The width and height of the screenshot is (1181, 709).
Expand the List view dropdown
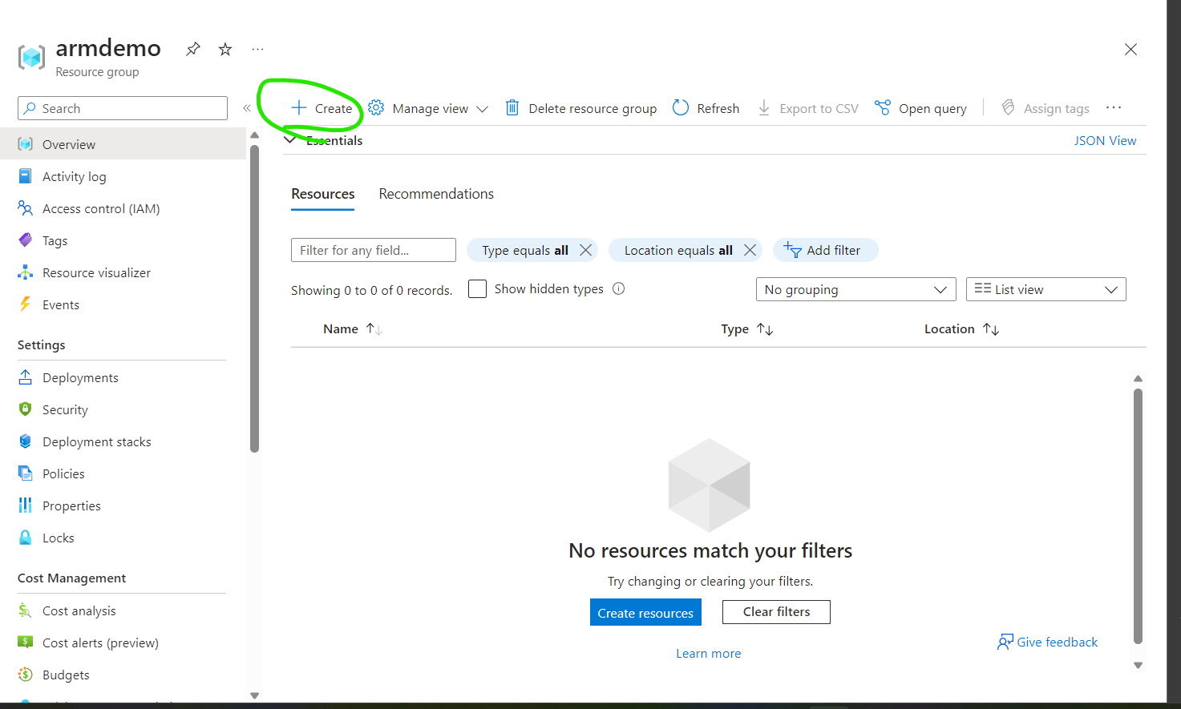(x=1046, y=289)
